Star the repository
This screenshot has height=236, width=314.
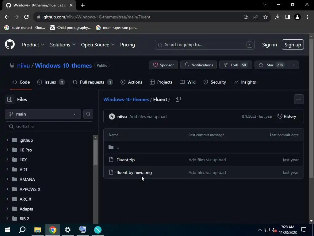pyautogui.click(x=272, y=65)
